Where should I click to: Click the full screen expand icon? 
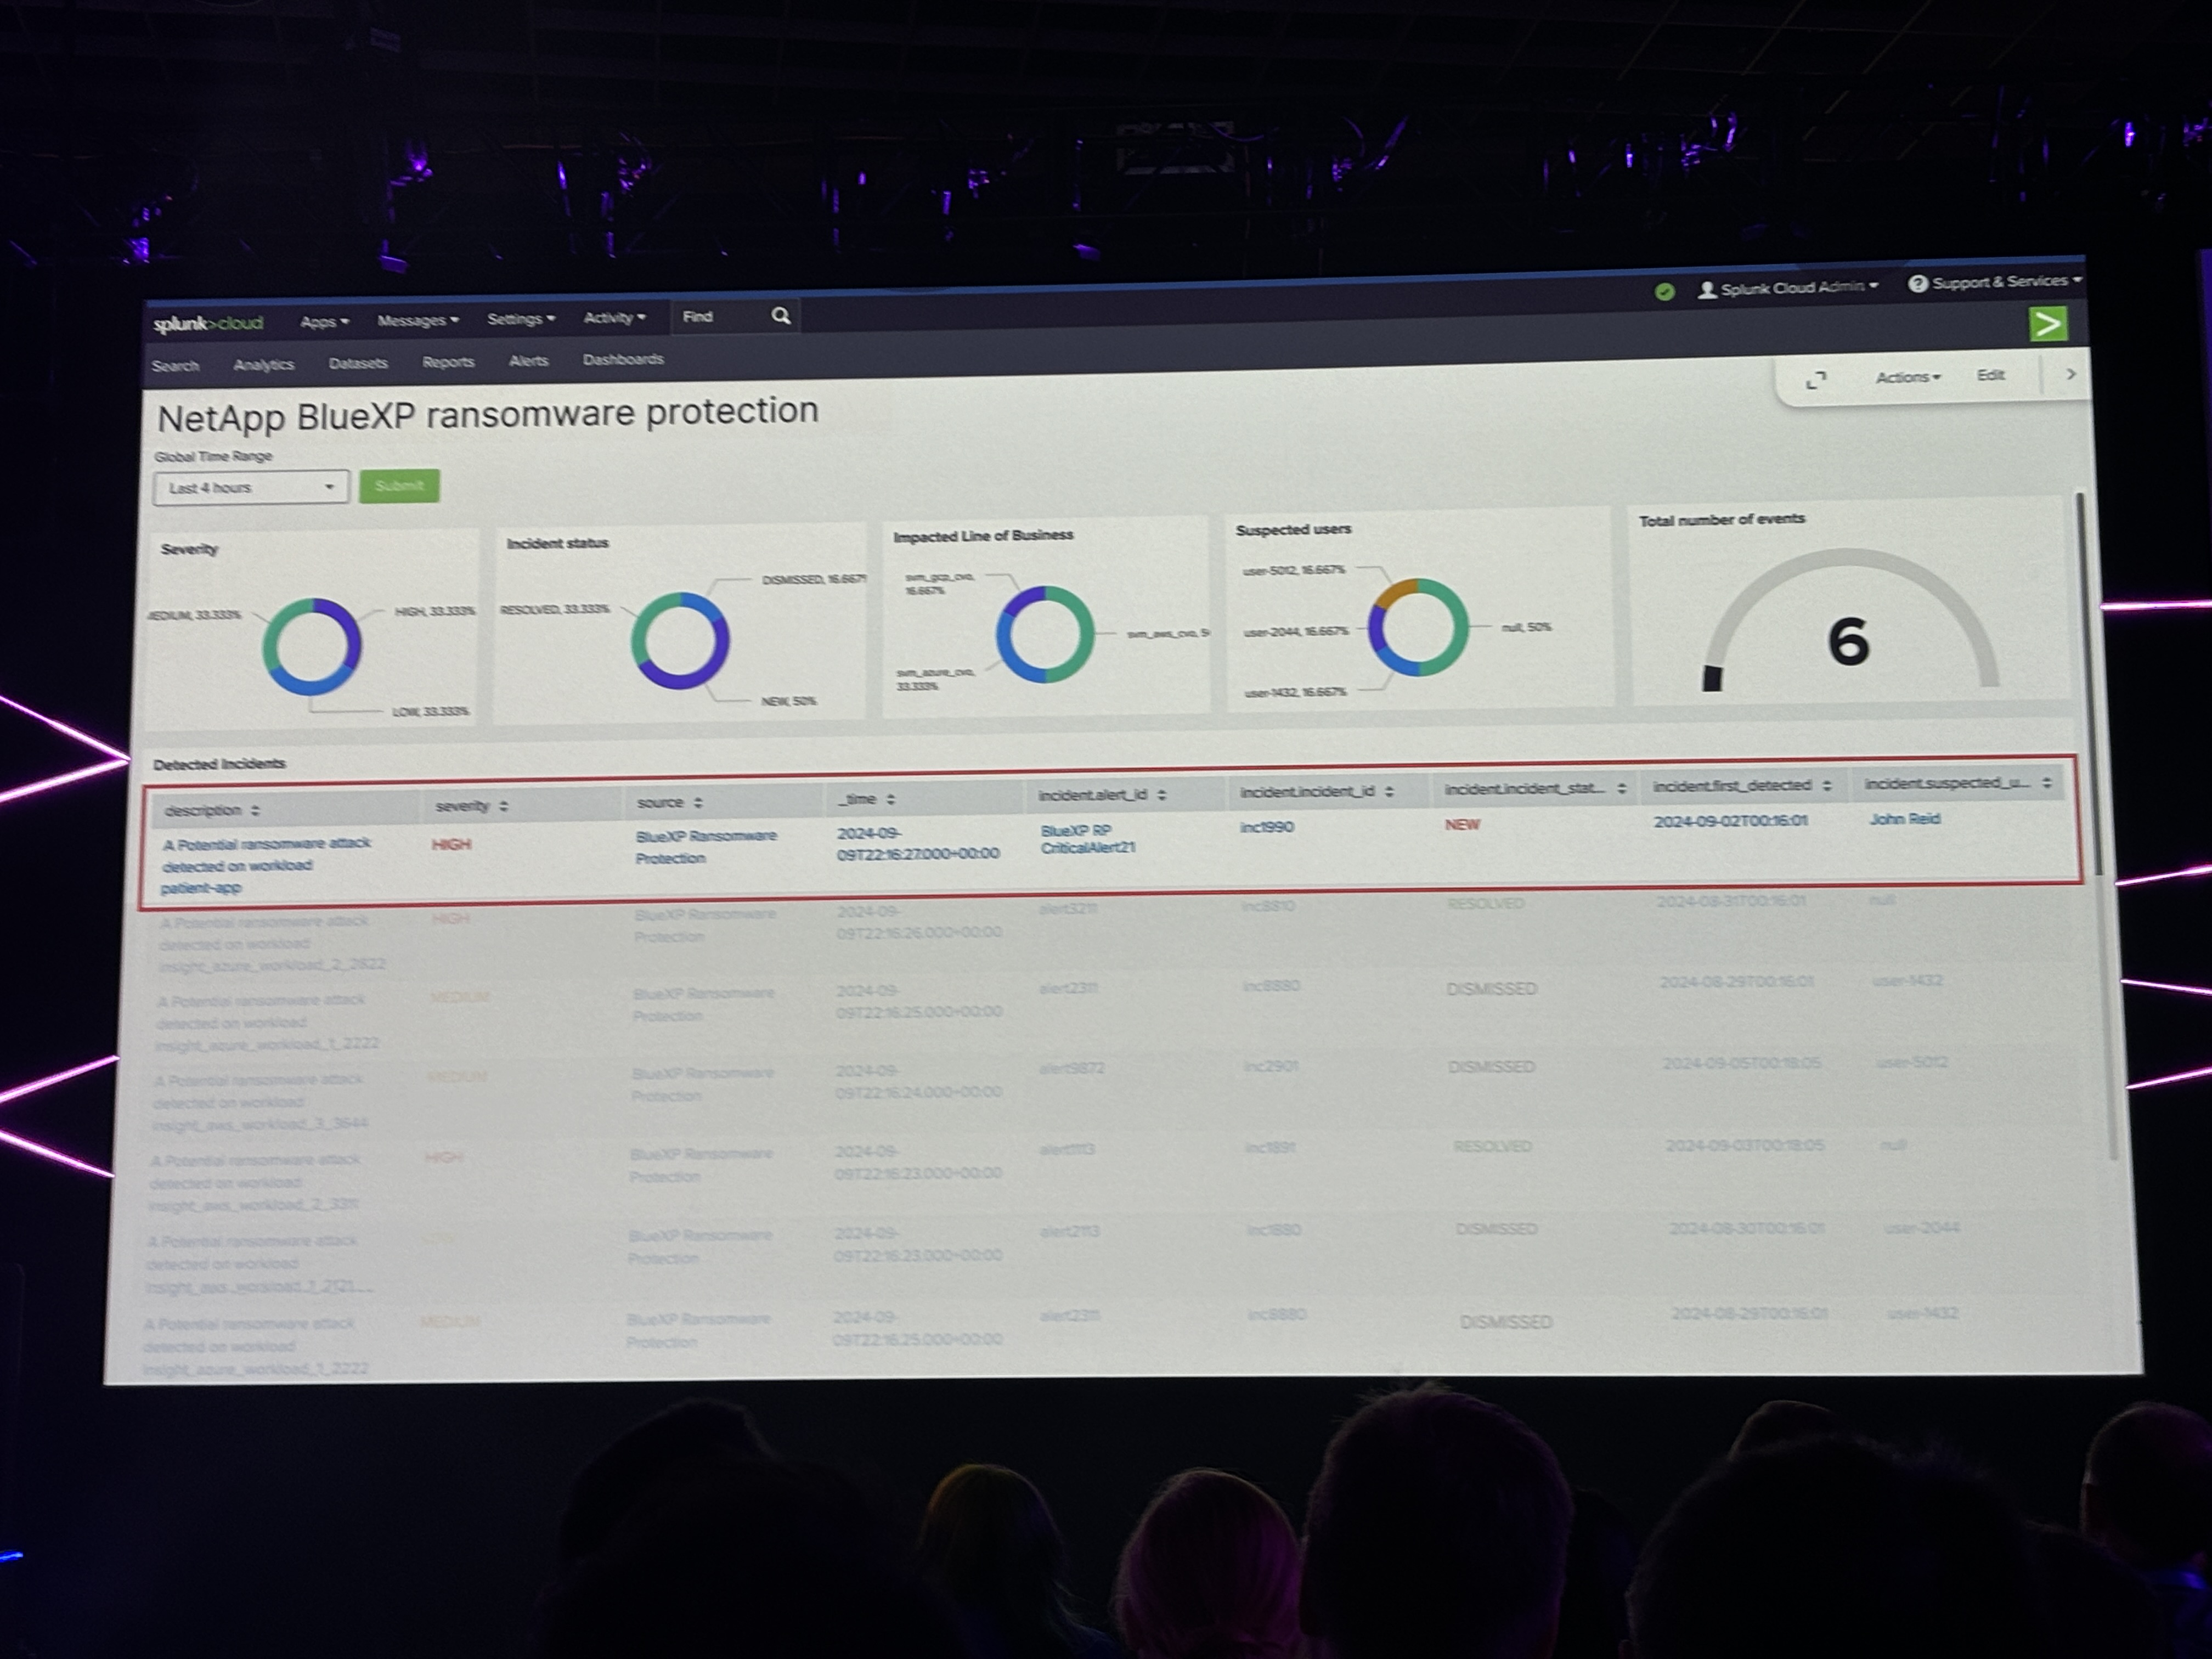[1816, 380]
